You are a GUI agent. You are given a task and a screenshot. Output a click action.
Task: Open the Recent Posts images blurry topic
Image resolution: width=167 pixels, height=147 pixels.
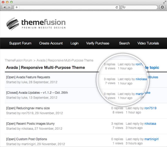tap(30, 124)
